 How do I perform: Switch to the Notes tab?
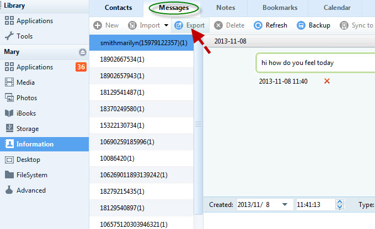point(225,8)
